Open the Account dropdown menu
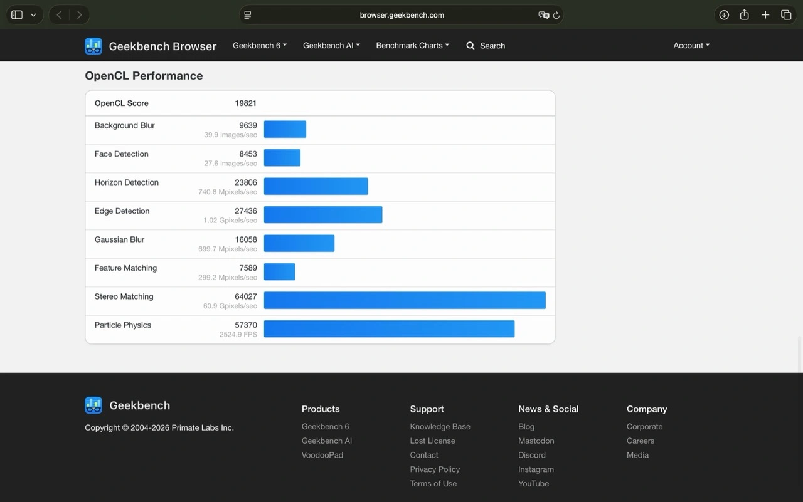Screen dimensions: 803x502 tap(691, 46)
